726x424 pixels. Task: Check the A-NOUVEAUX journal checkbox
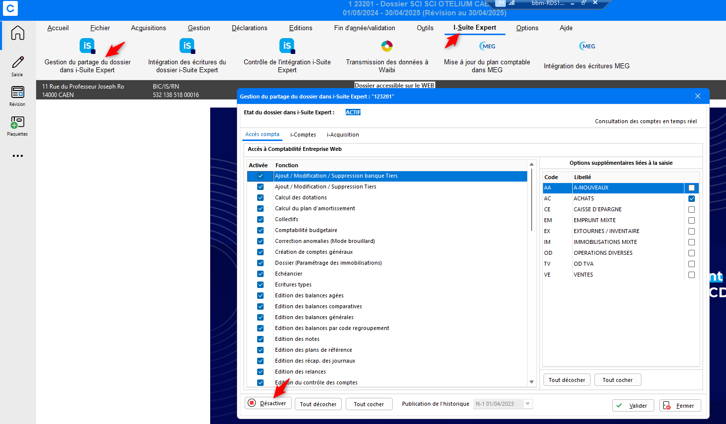(x=691, y=188)
